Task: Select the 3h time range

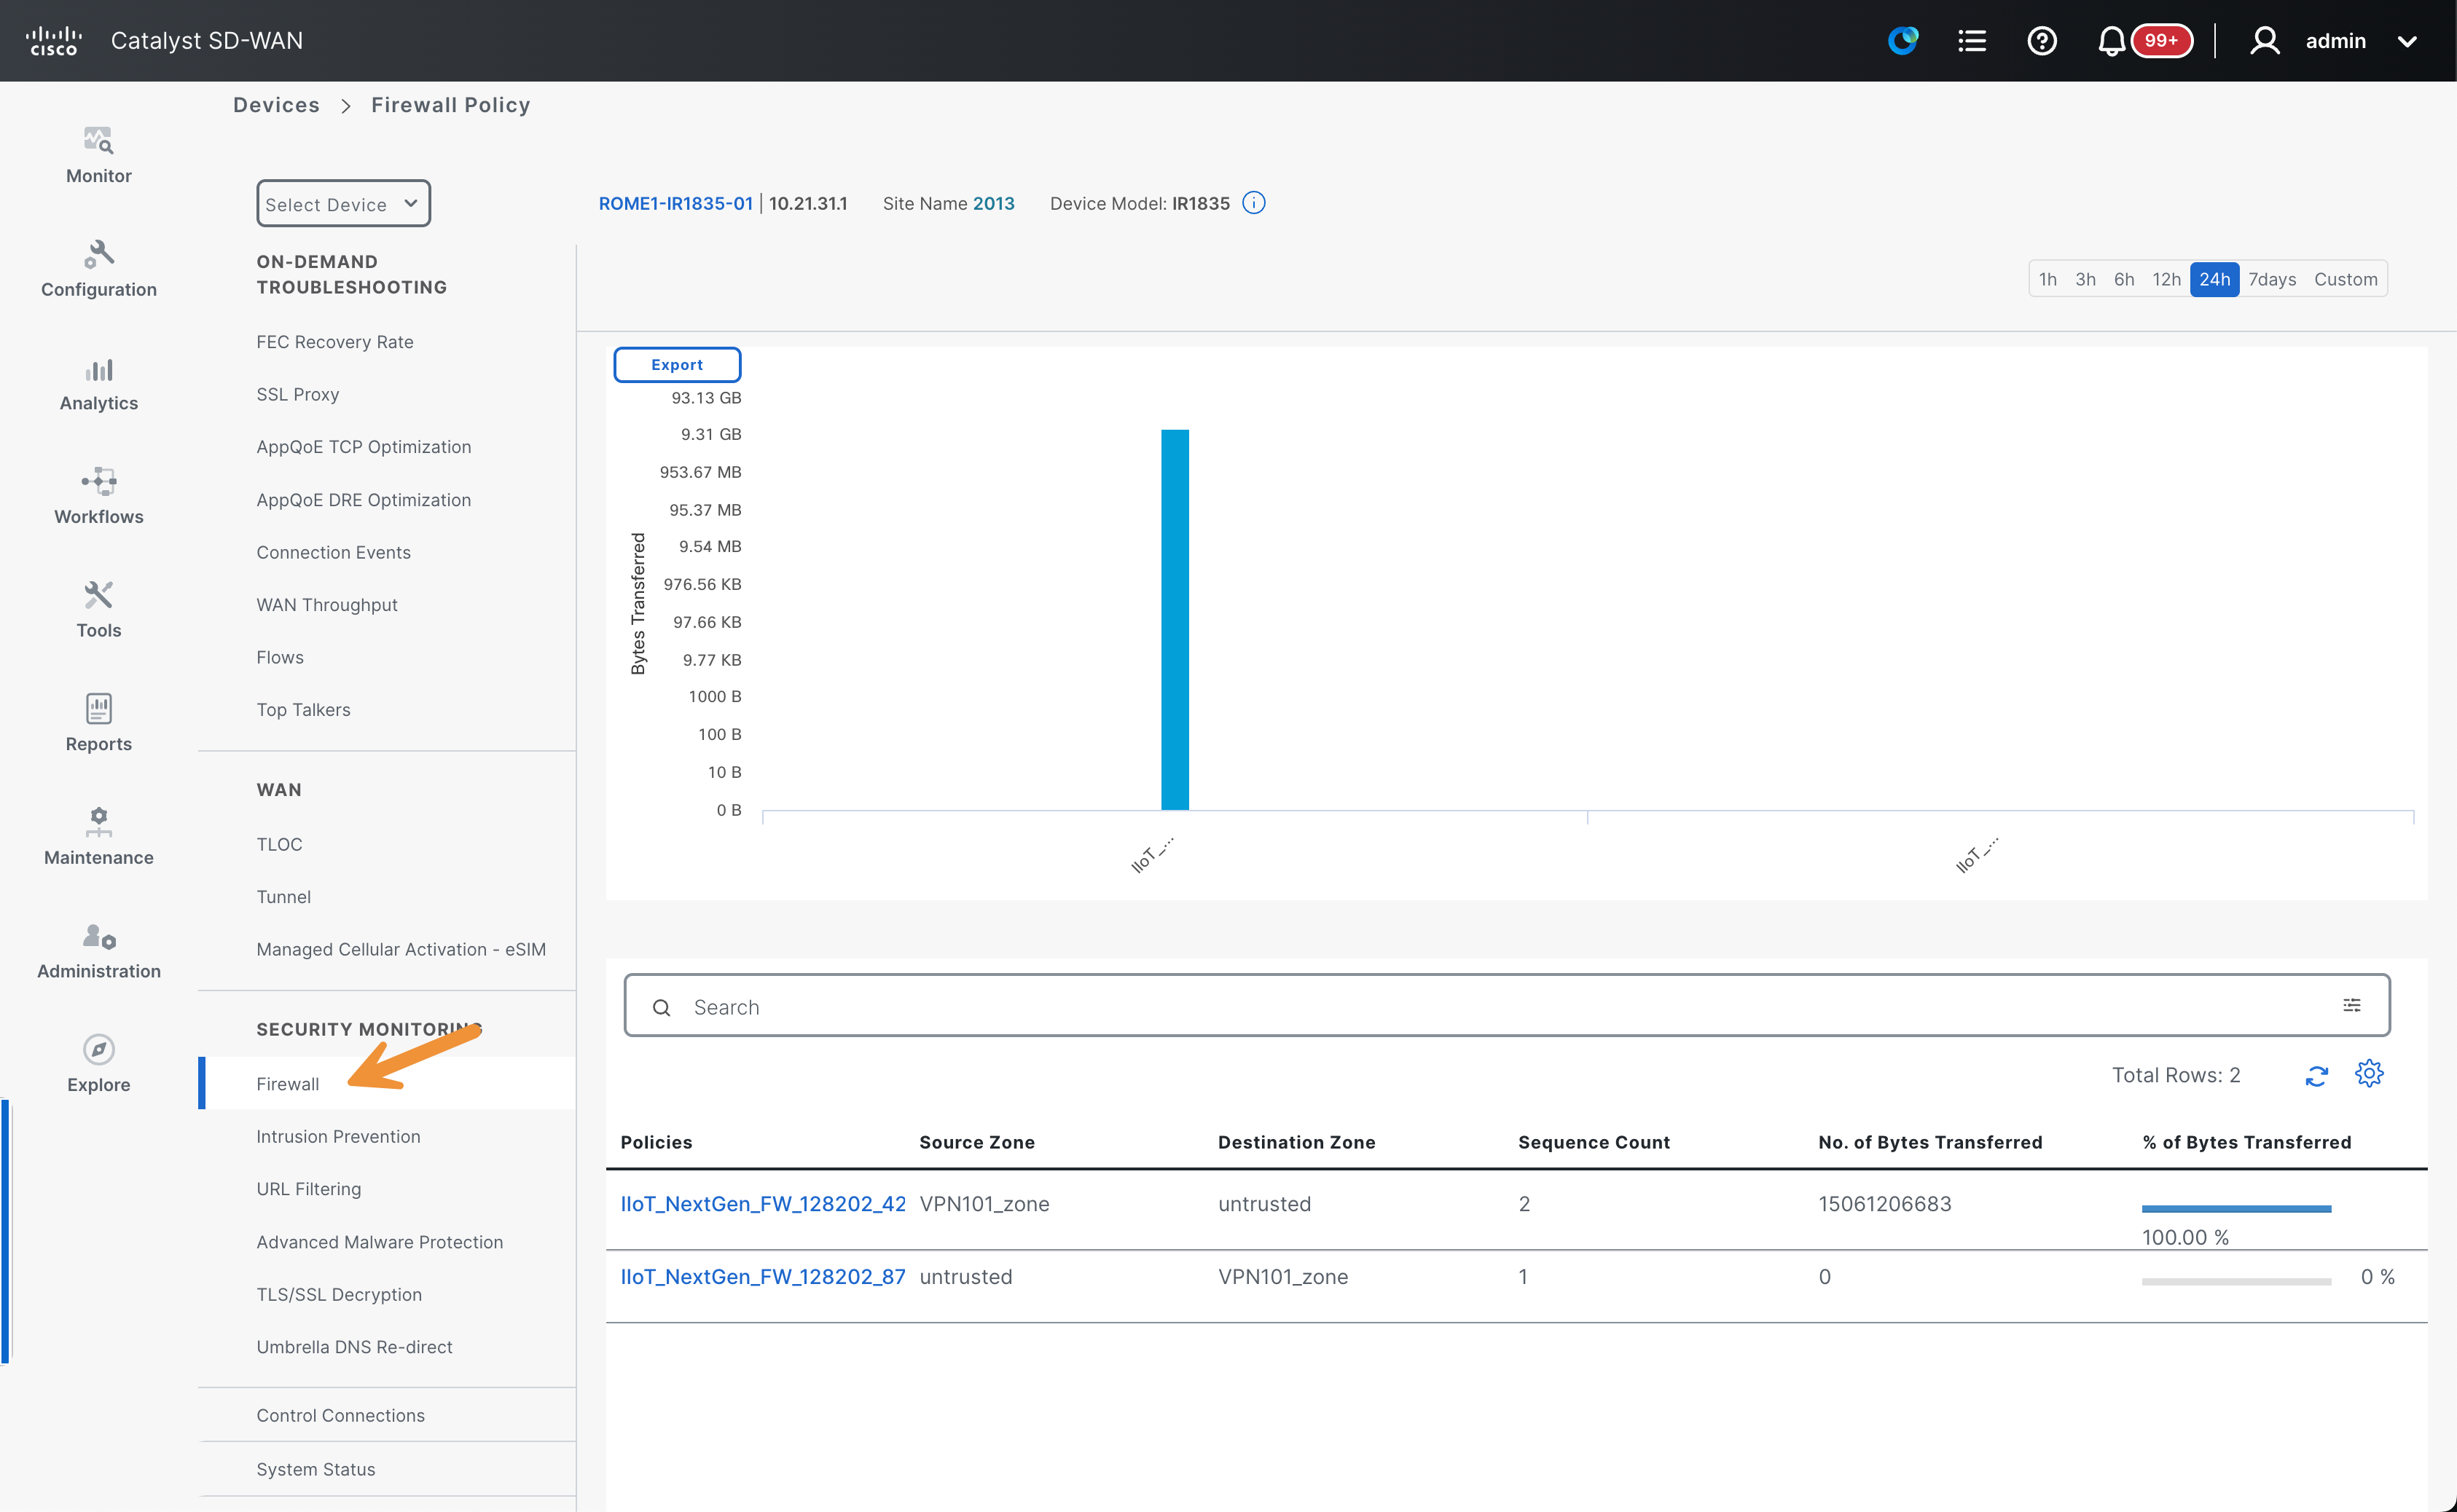Action: coord(2085,279)
